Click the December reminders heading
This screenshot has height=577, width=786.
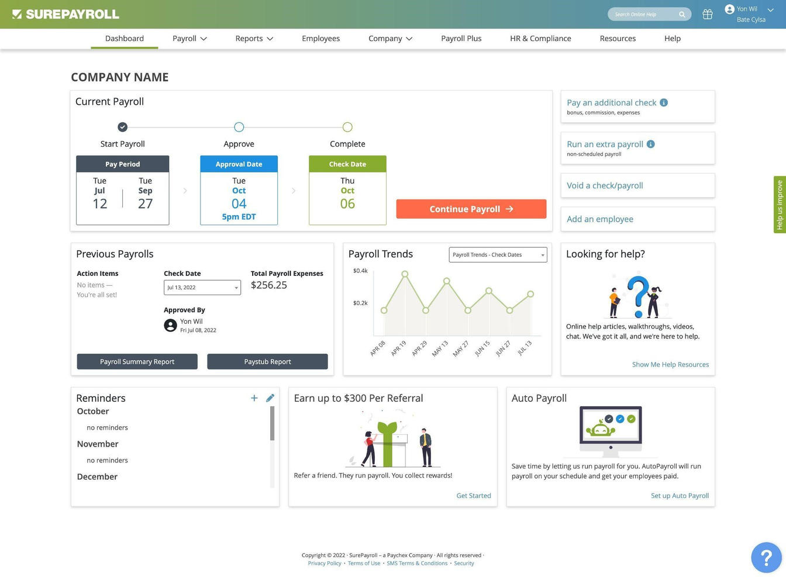click(97, 476)
